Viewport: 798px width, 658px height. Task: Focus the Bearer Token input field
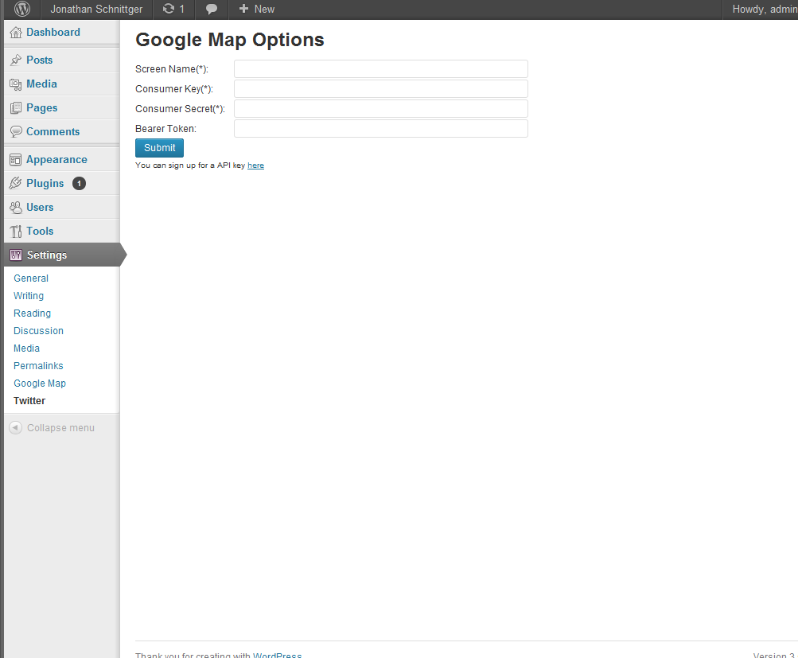(380, 128)
